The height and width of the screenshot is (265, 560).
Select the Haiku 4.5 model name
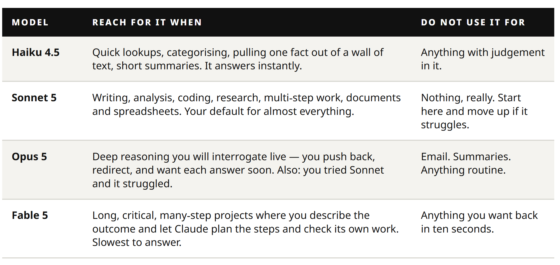click(36, 52)
